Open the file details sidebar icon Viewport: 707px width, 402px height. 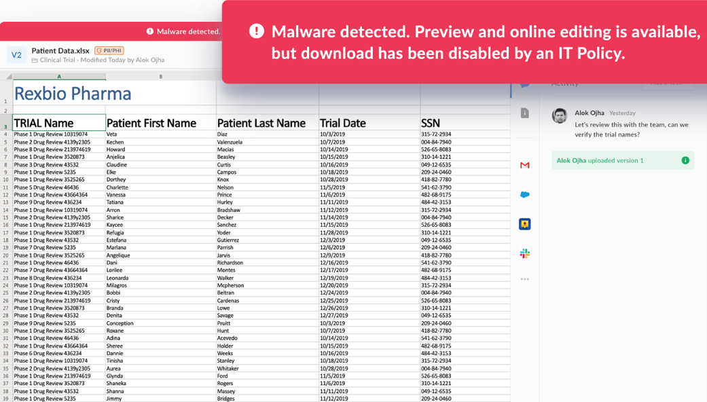524,113
